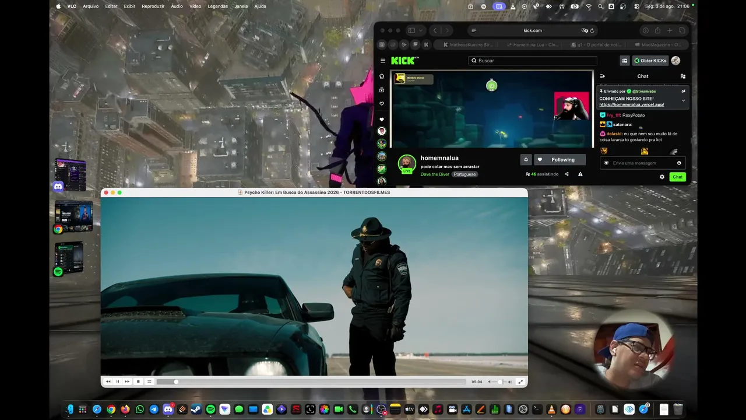Toggle the Kick theatre layout icon

pyautogui.click(x=625, y=61)
